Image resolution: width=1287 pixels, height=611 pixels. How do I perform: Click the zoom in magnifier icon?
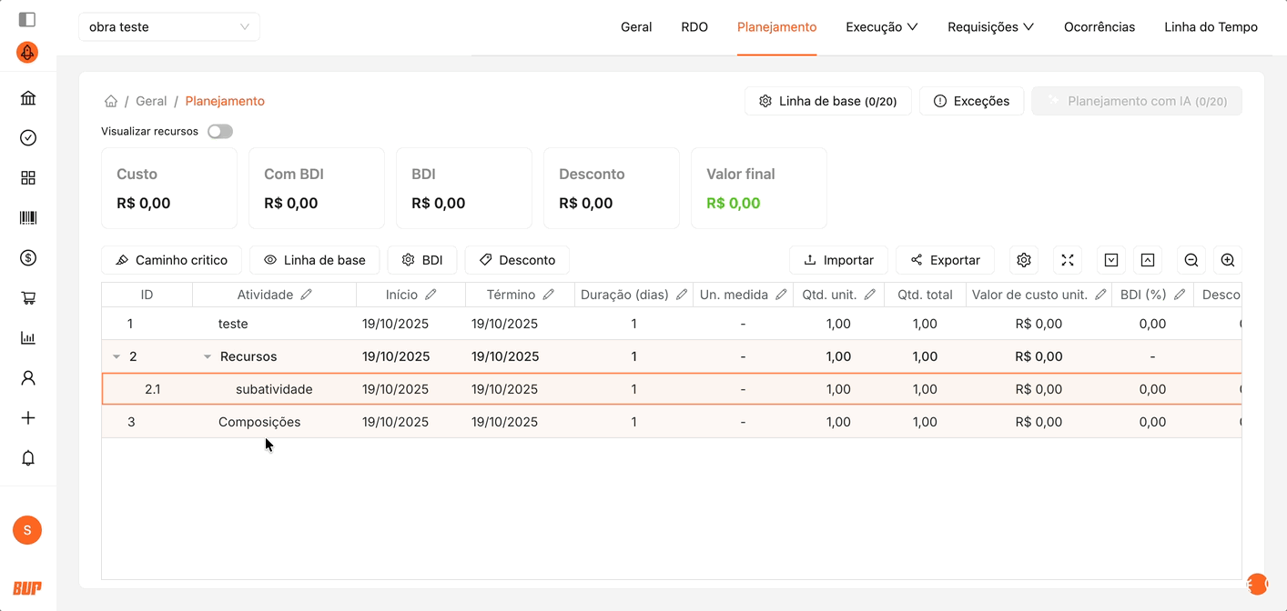pos(1227,260)
